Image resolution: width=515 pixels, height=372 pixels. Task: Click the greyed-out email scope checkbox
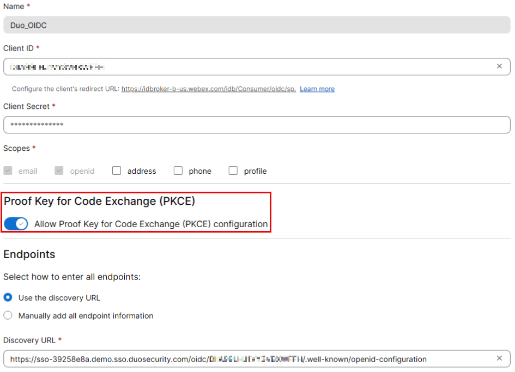pos(8,171)
